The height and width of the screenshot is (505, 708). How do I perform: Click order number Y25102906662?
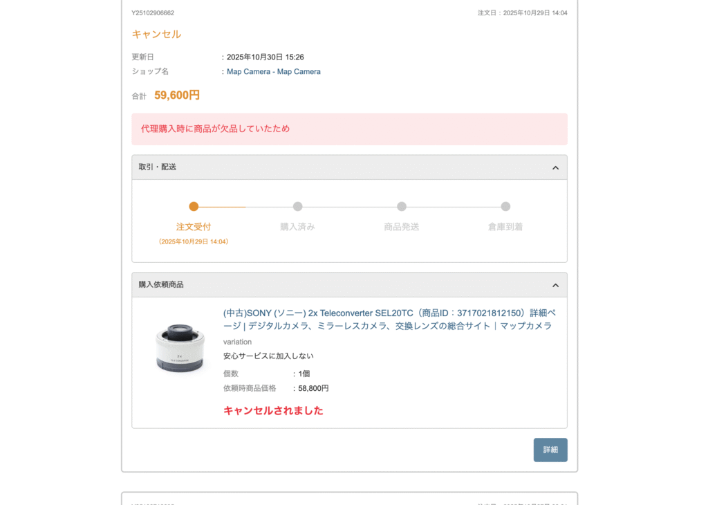(153, 13)
